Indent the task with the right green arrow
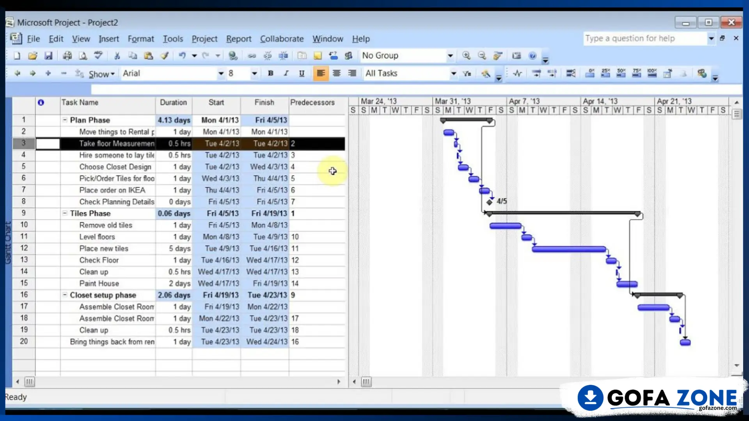The width and height of the screenshot is (749, 421). click(x=33, y=73)
